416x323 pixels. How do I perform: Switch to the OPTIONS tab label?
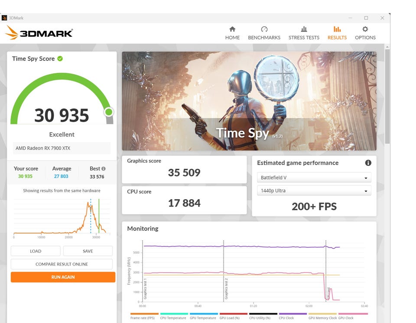click(365, 38)
